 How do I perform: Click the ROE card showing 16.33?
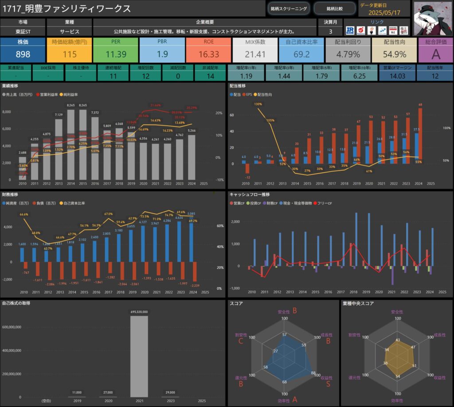(209, 50)
